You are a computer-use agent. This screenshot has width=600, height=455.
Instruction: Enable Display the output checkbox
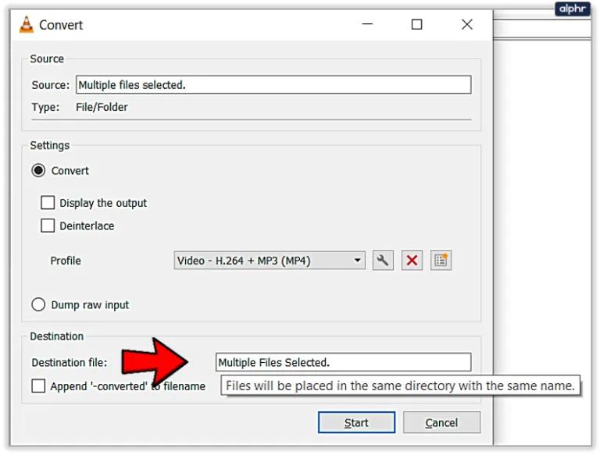click(48, 203)
